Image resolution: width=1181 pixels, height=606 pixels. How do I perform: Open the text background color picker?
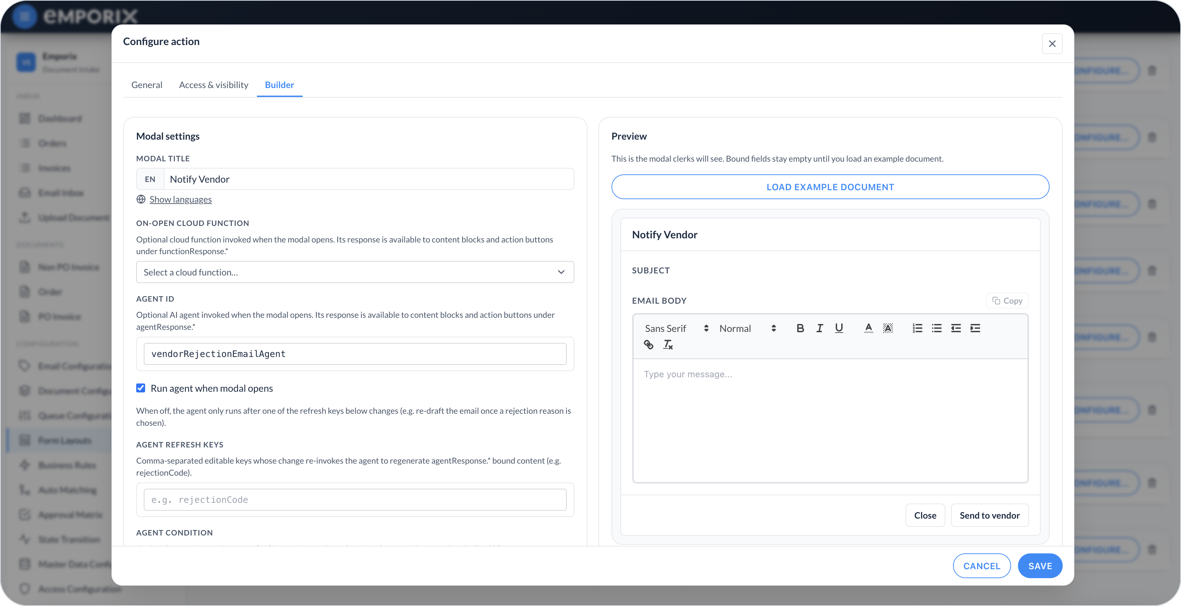[888, 328]
